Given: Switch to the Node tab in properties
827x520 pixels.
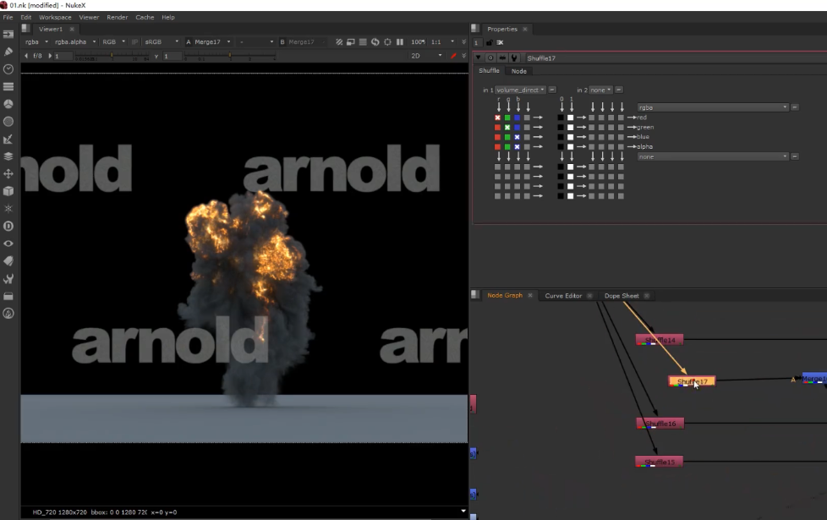Looking at the screenshot, I should click(519, 71).
